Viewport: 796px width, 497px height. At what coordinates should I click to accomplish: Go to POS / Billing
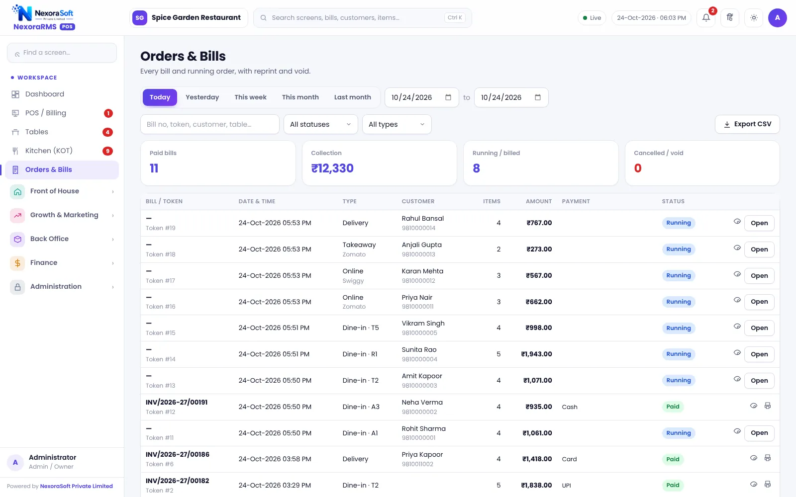(x=62, y=113)
